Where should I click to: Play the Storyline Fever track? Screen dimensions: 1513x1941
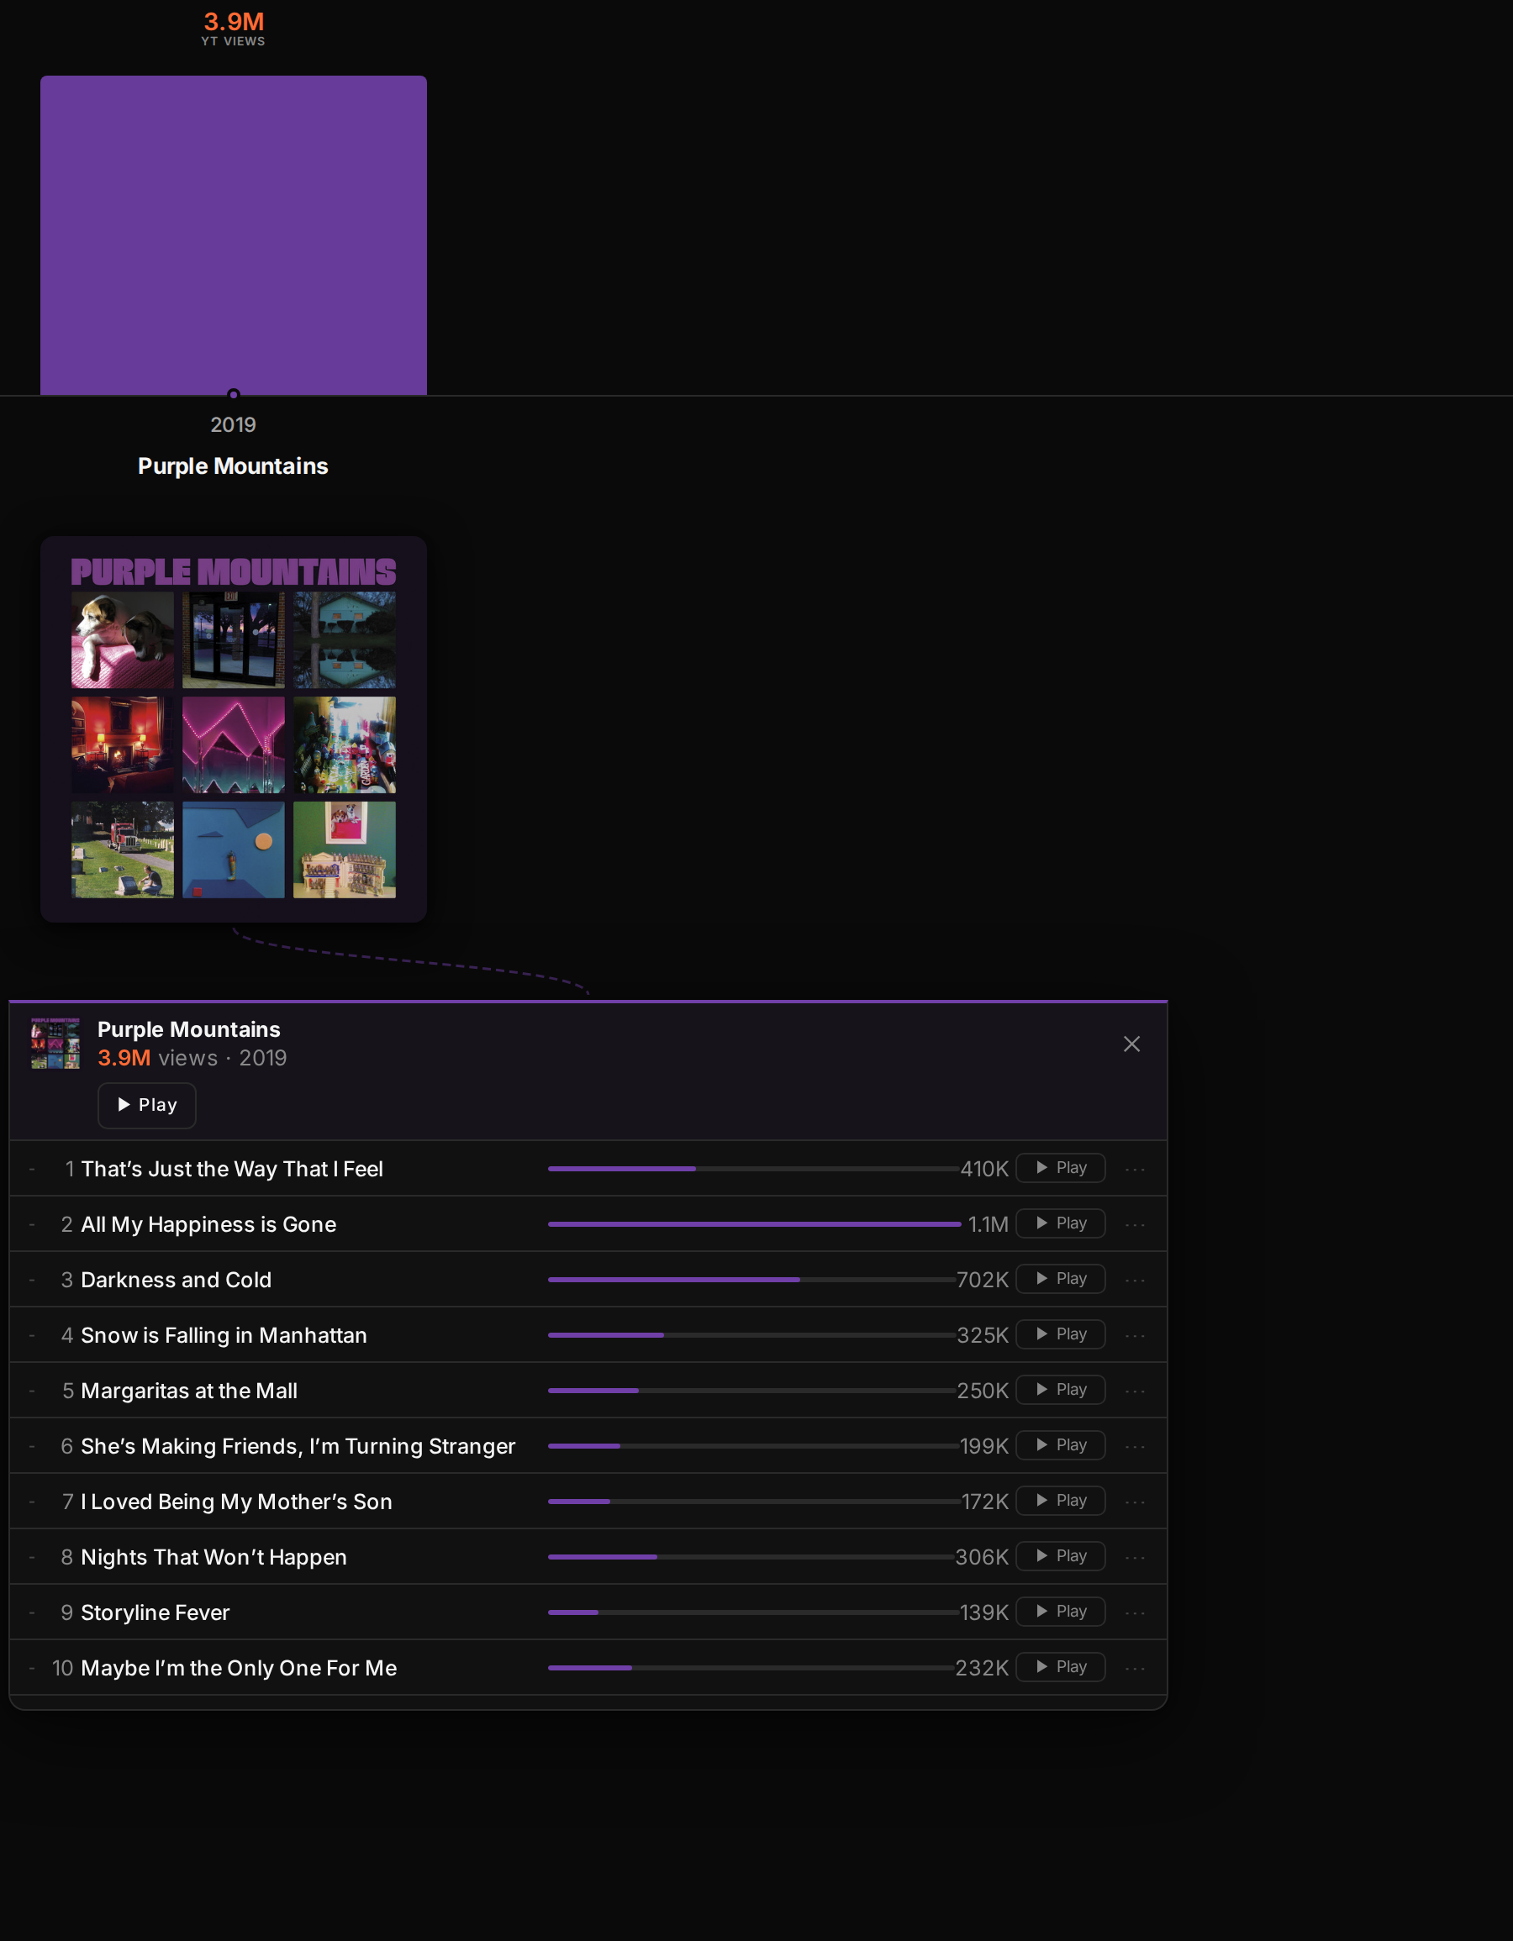(x=1061, y=1612)
